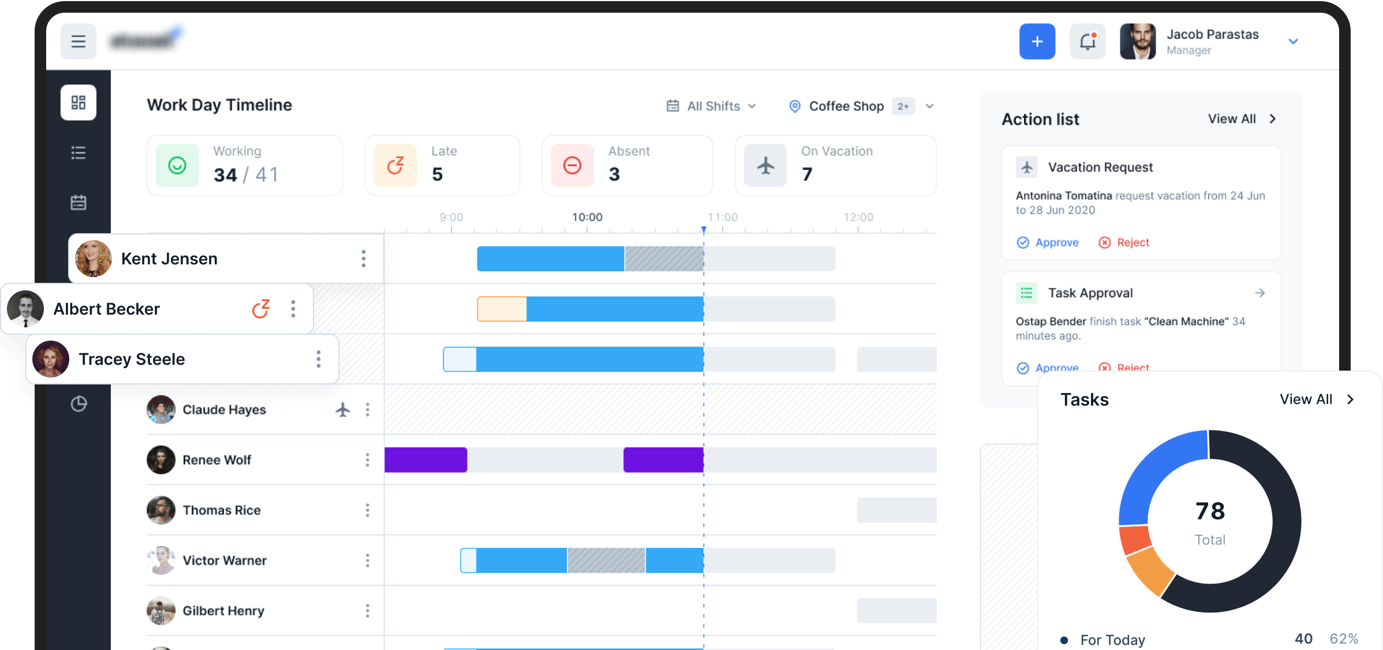Screen dimensions: 1383x650
Task: Click the current time marker on timeline
Action: coord(704,230)
